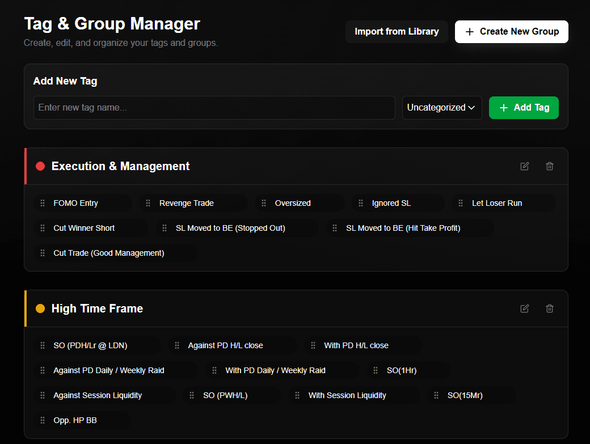Grab handle of With PD H/L close tag
This screenshot has width=590, height=444.
pyautogui.click(x=313, y=345)
